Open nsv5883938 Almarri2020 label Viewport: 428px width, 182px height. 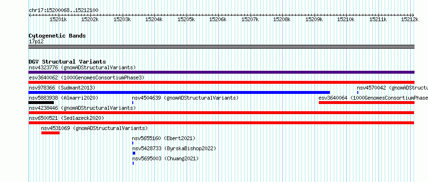[x=63, y=98]
